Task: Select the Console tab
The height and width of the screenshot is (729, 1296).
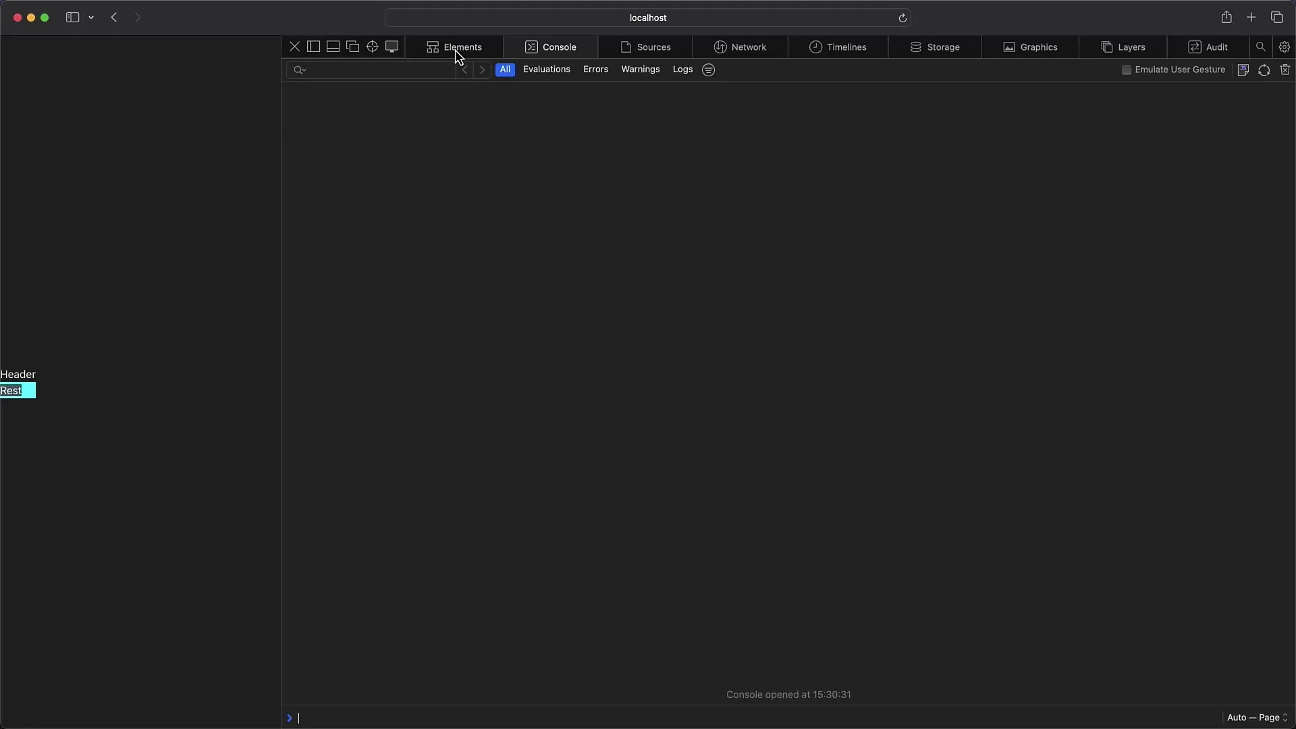Action: 551,47
